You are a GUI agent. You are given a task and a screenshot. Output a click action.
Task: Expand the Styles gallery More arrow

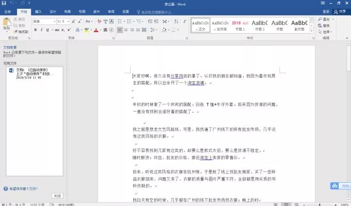pyautogui.click(x=312, y=31)
